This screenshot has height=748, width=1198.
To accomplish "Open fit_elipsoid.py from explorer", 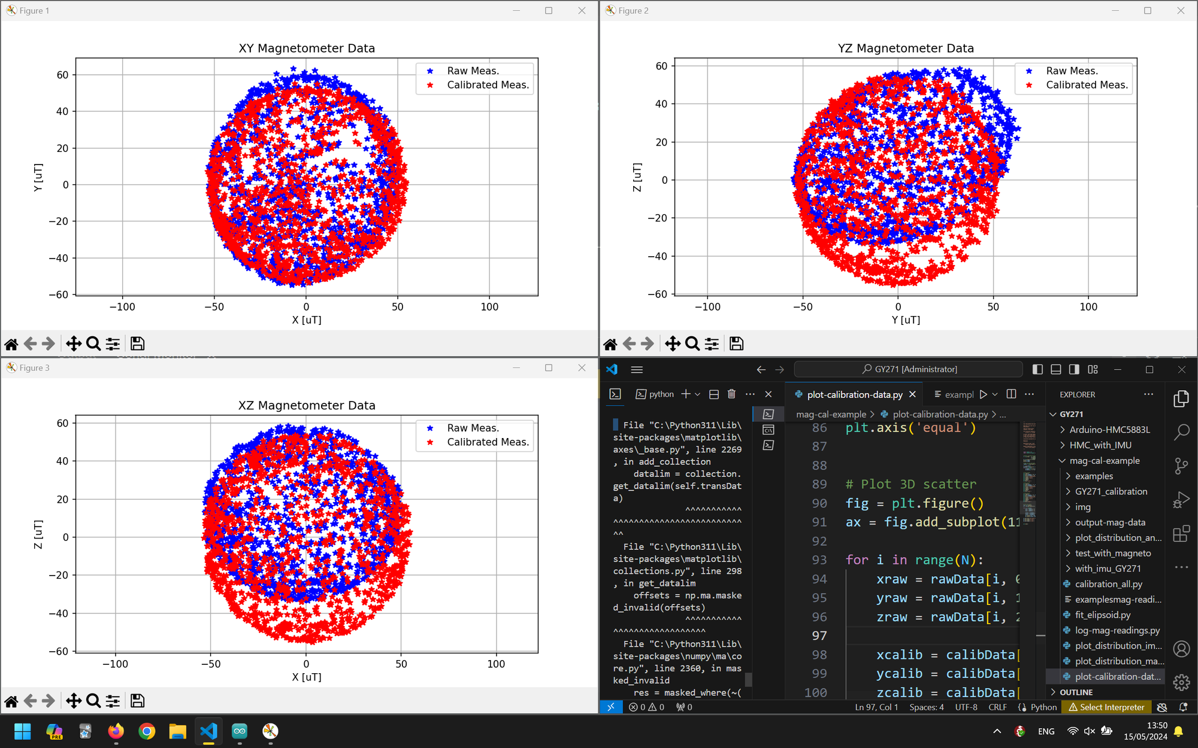I will 1102,615.
